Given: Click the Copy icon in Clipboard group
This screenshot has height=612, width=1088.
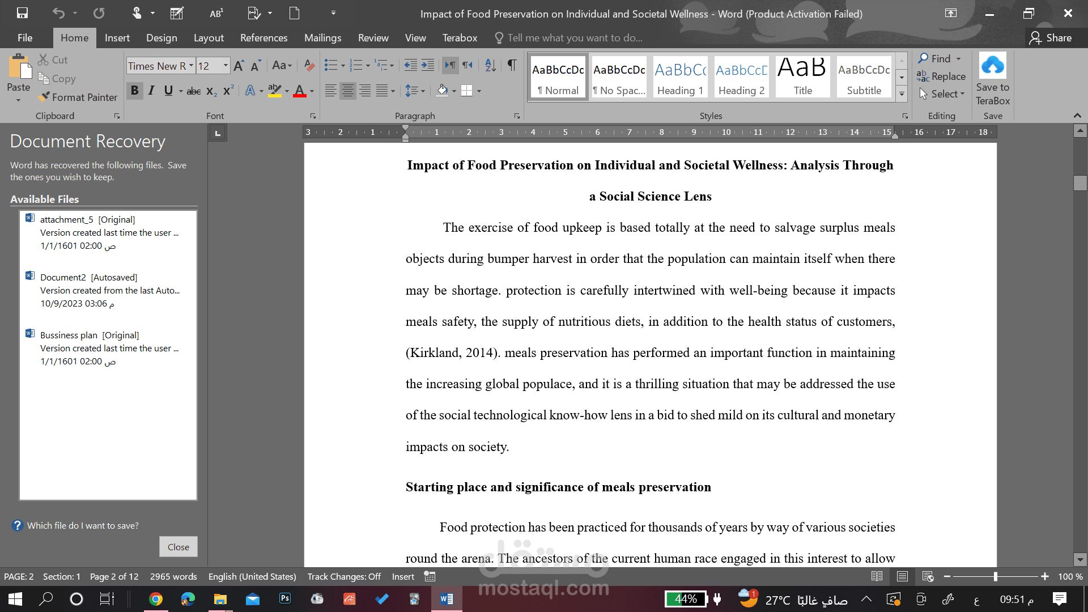Looking at the screenshot, I should pos(44,78).
